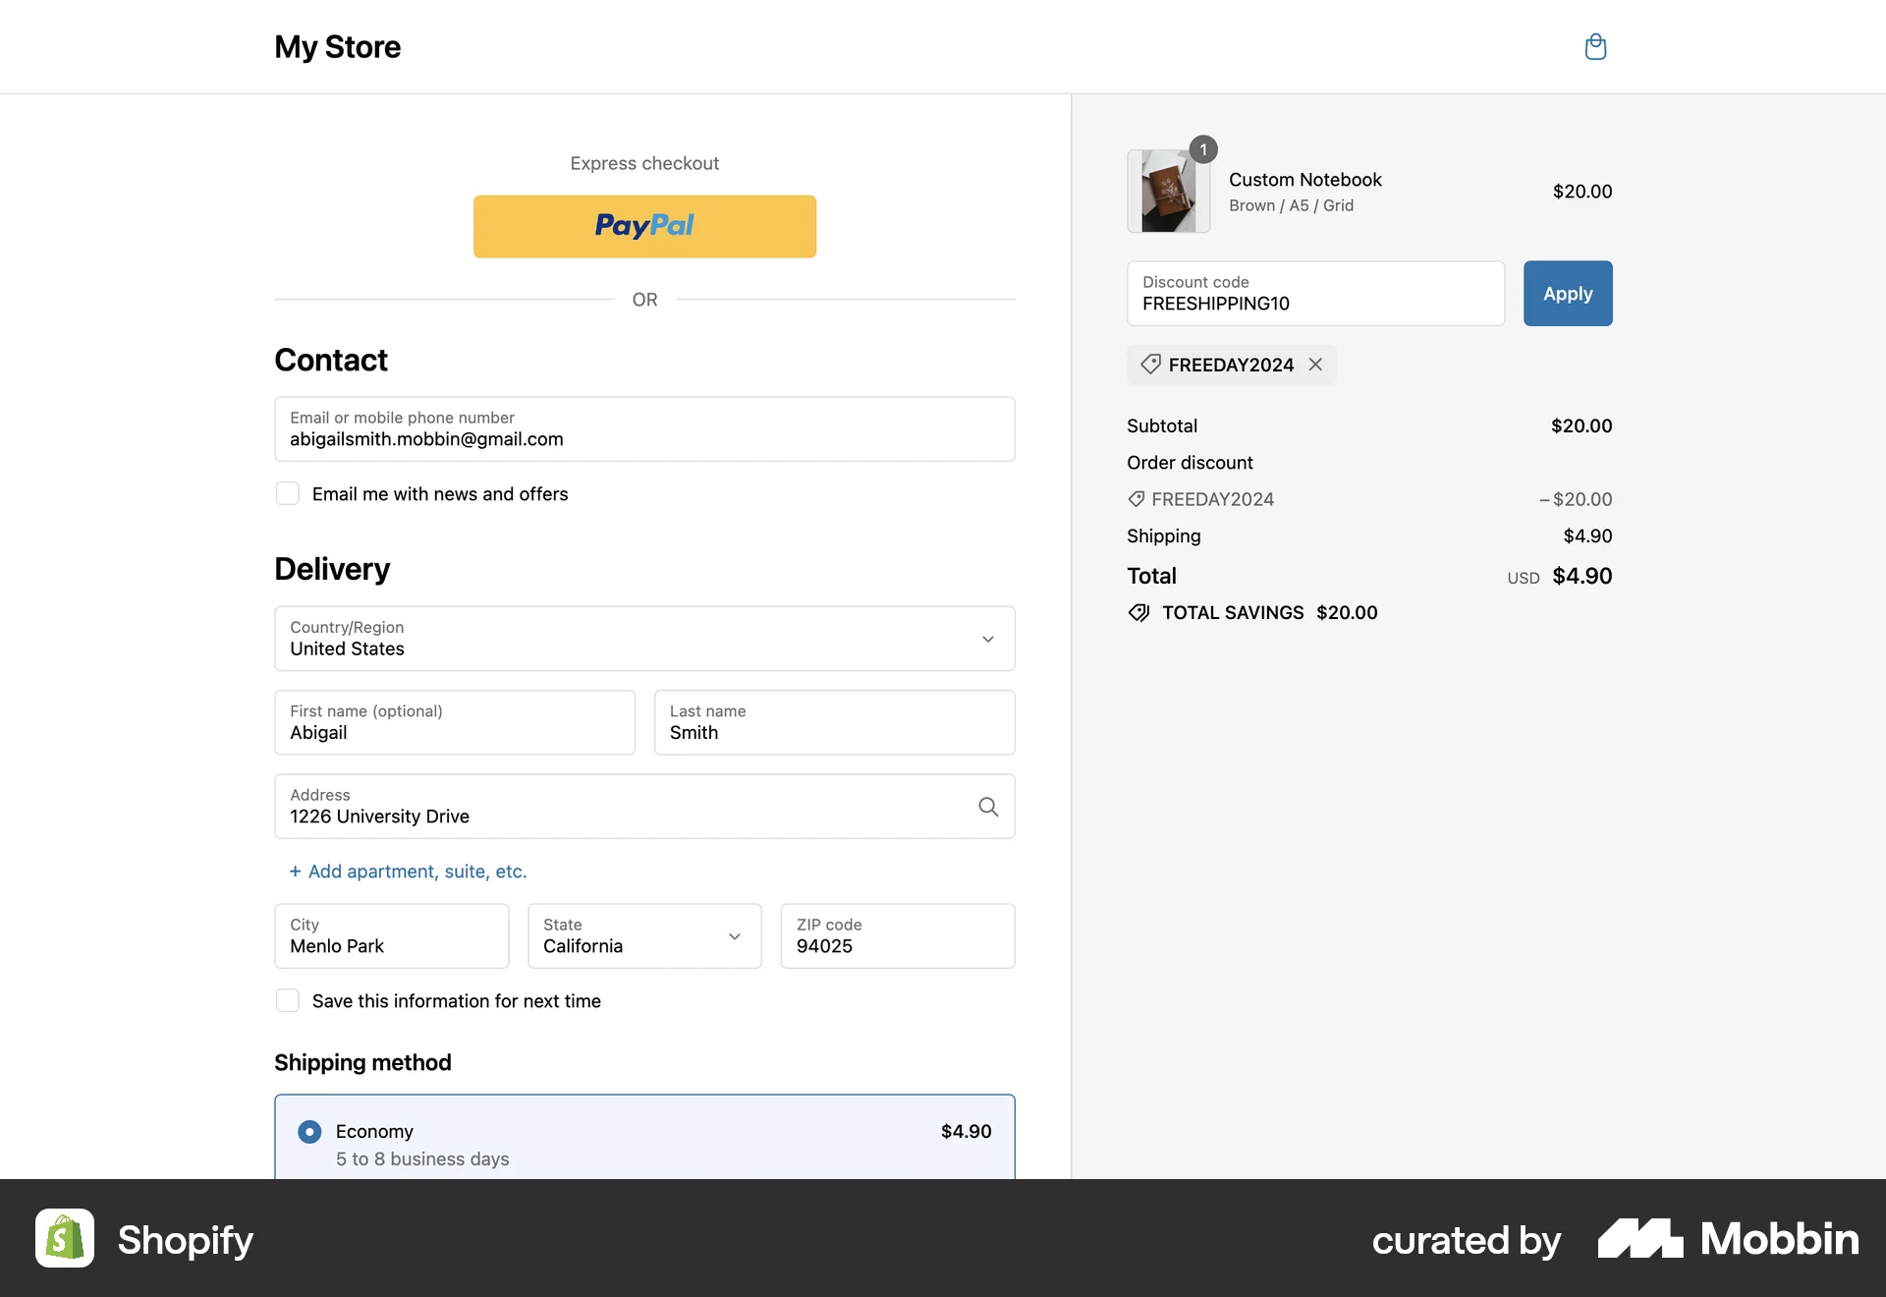Click the Custom Notebook product thumbnail
The height and width of the screenshot is (1297, 1886).
1168,192
